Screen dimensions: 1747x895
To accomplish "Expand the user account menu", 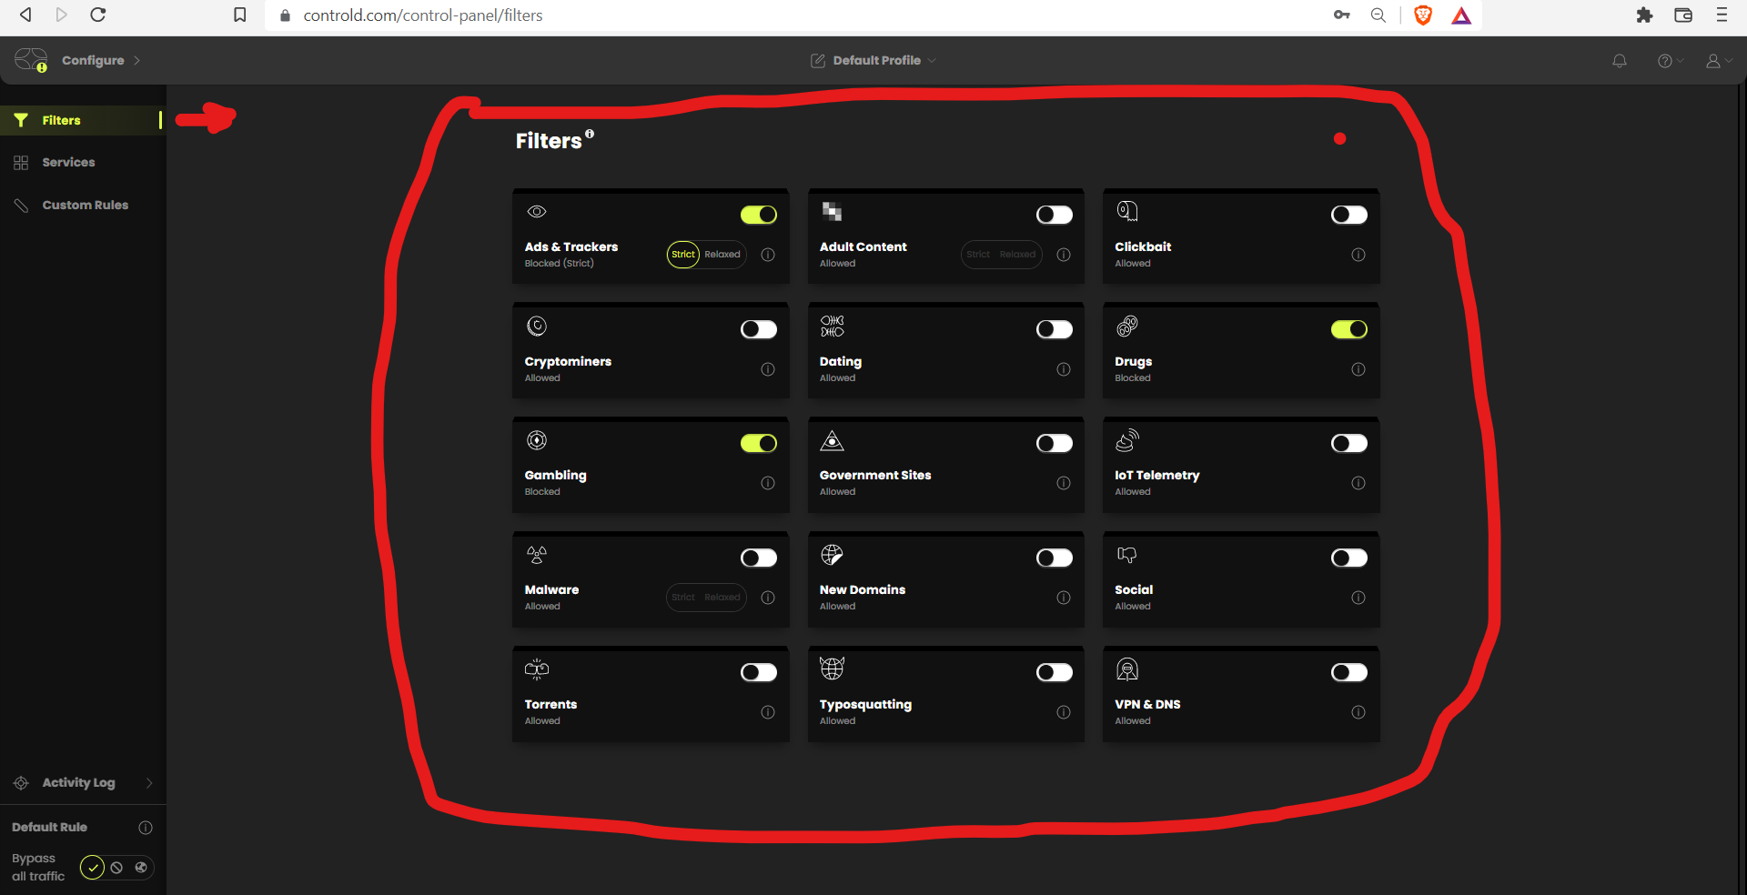I will [1718, 61].
